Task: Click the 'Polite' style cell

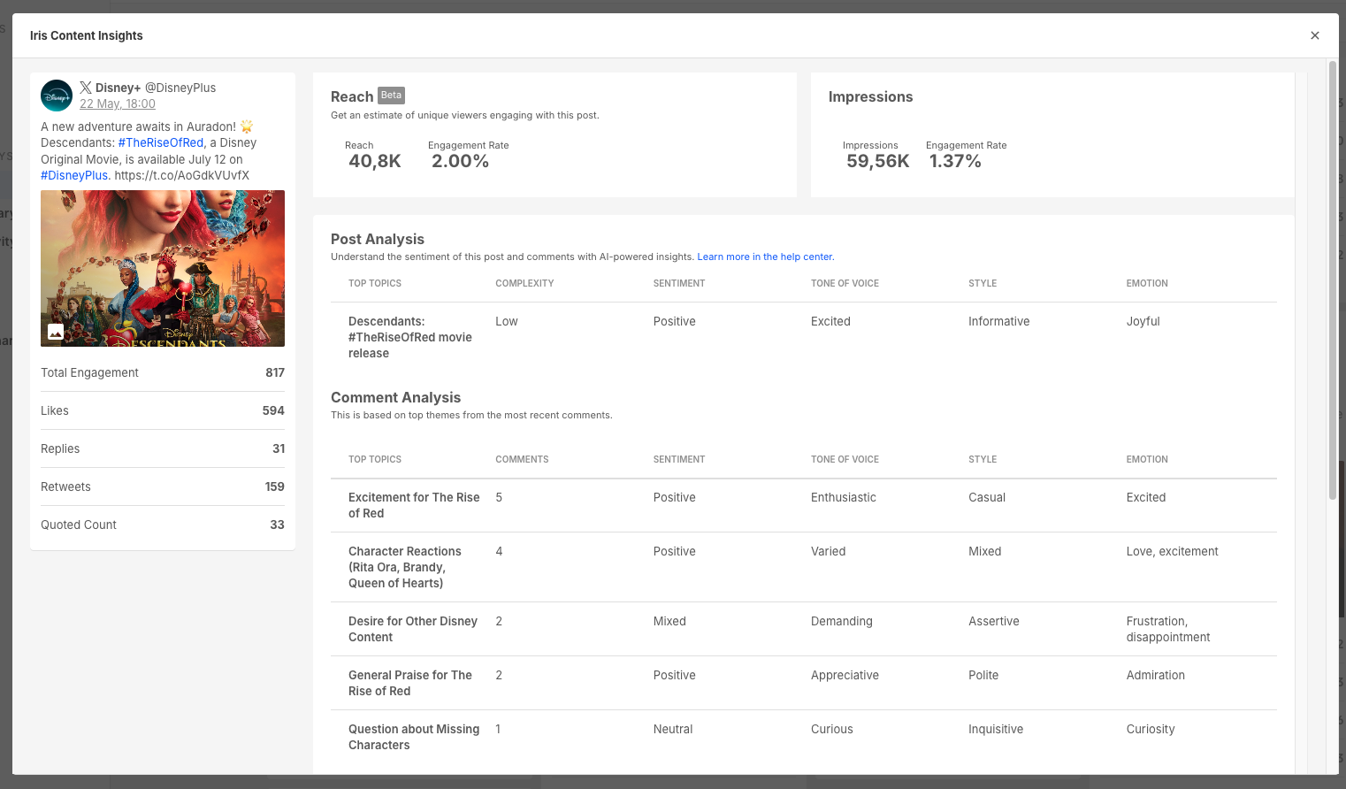Action: [x=983, y=675]
